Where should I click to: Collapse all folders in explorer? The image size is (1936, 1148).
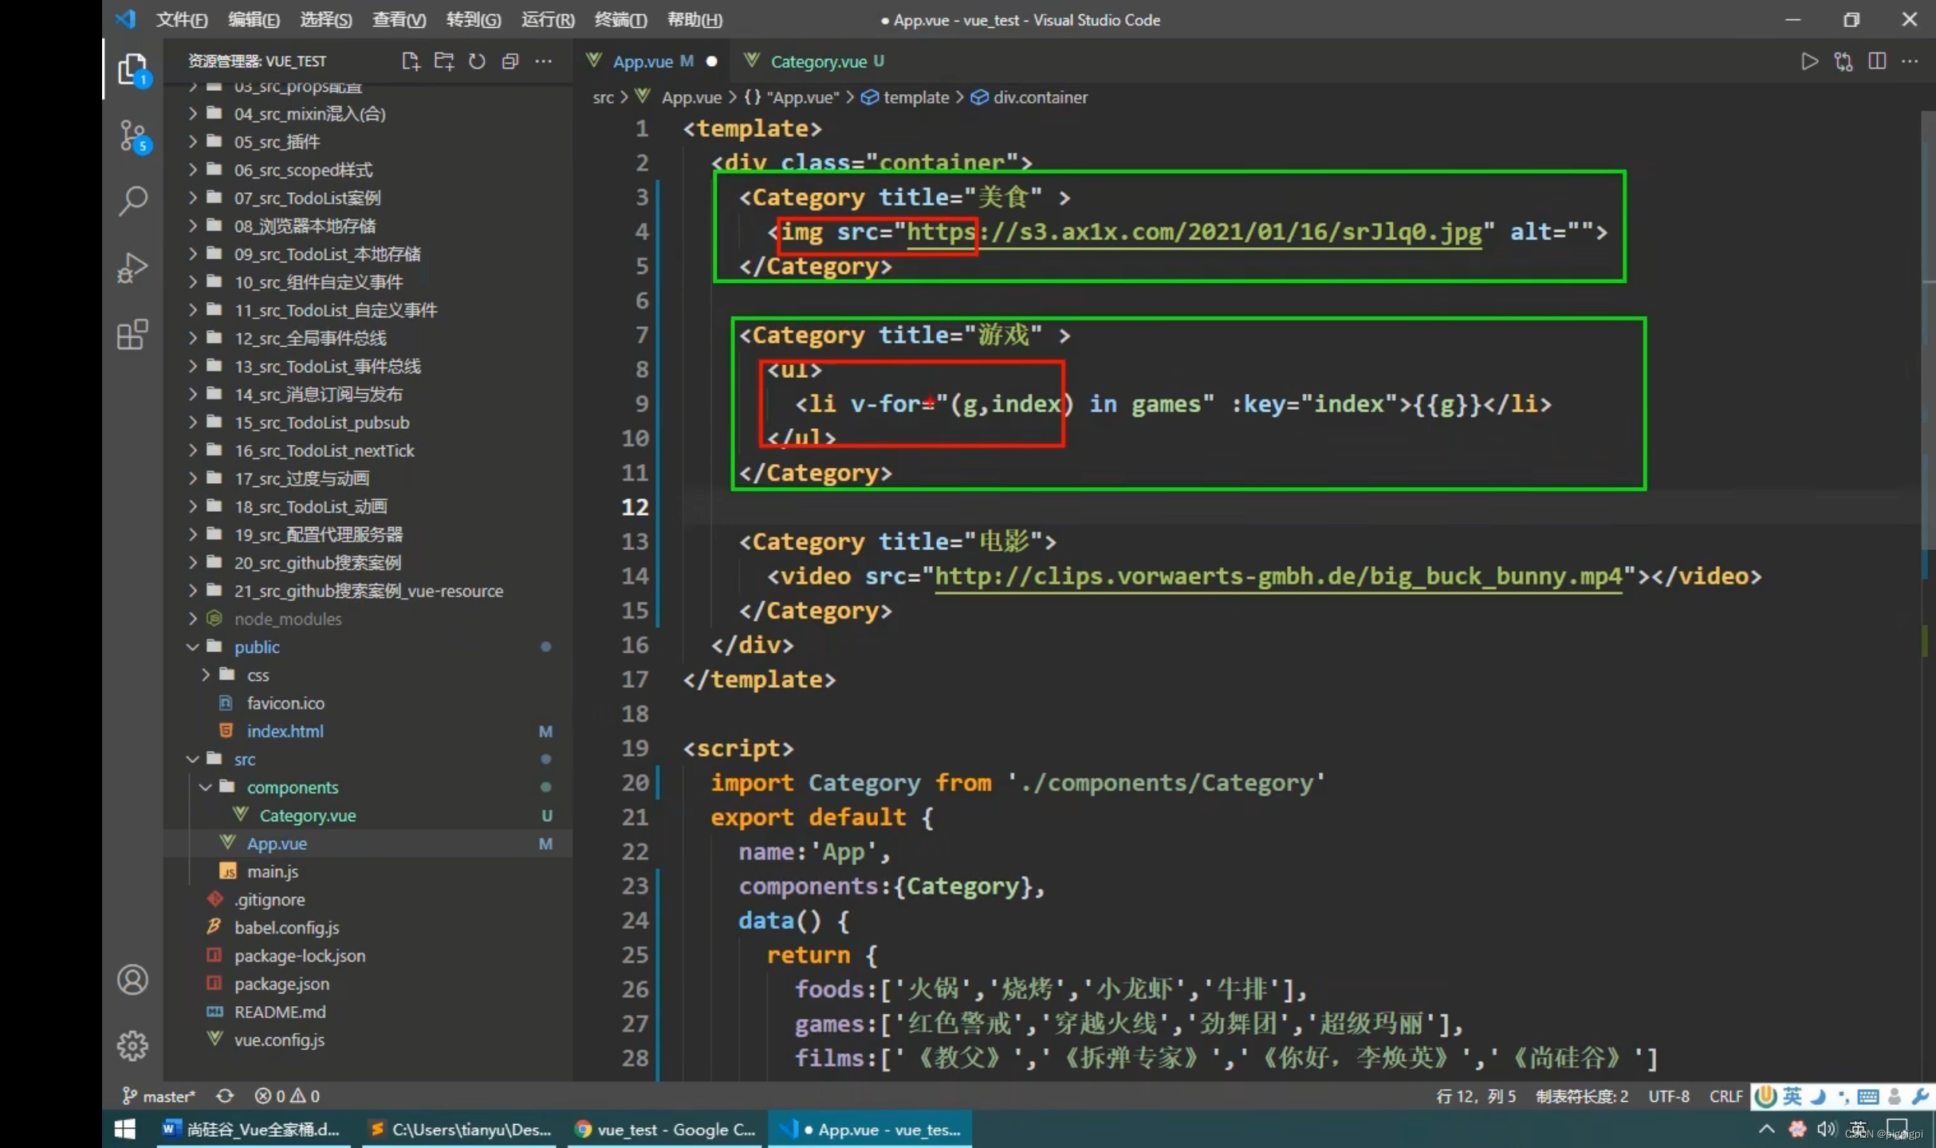point(510,61)
